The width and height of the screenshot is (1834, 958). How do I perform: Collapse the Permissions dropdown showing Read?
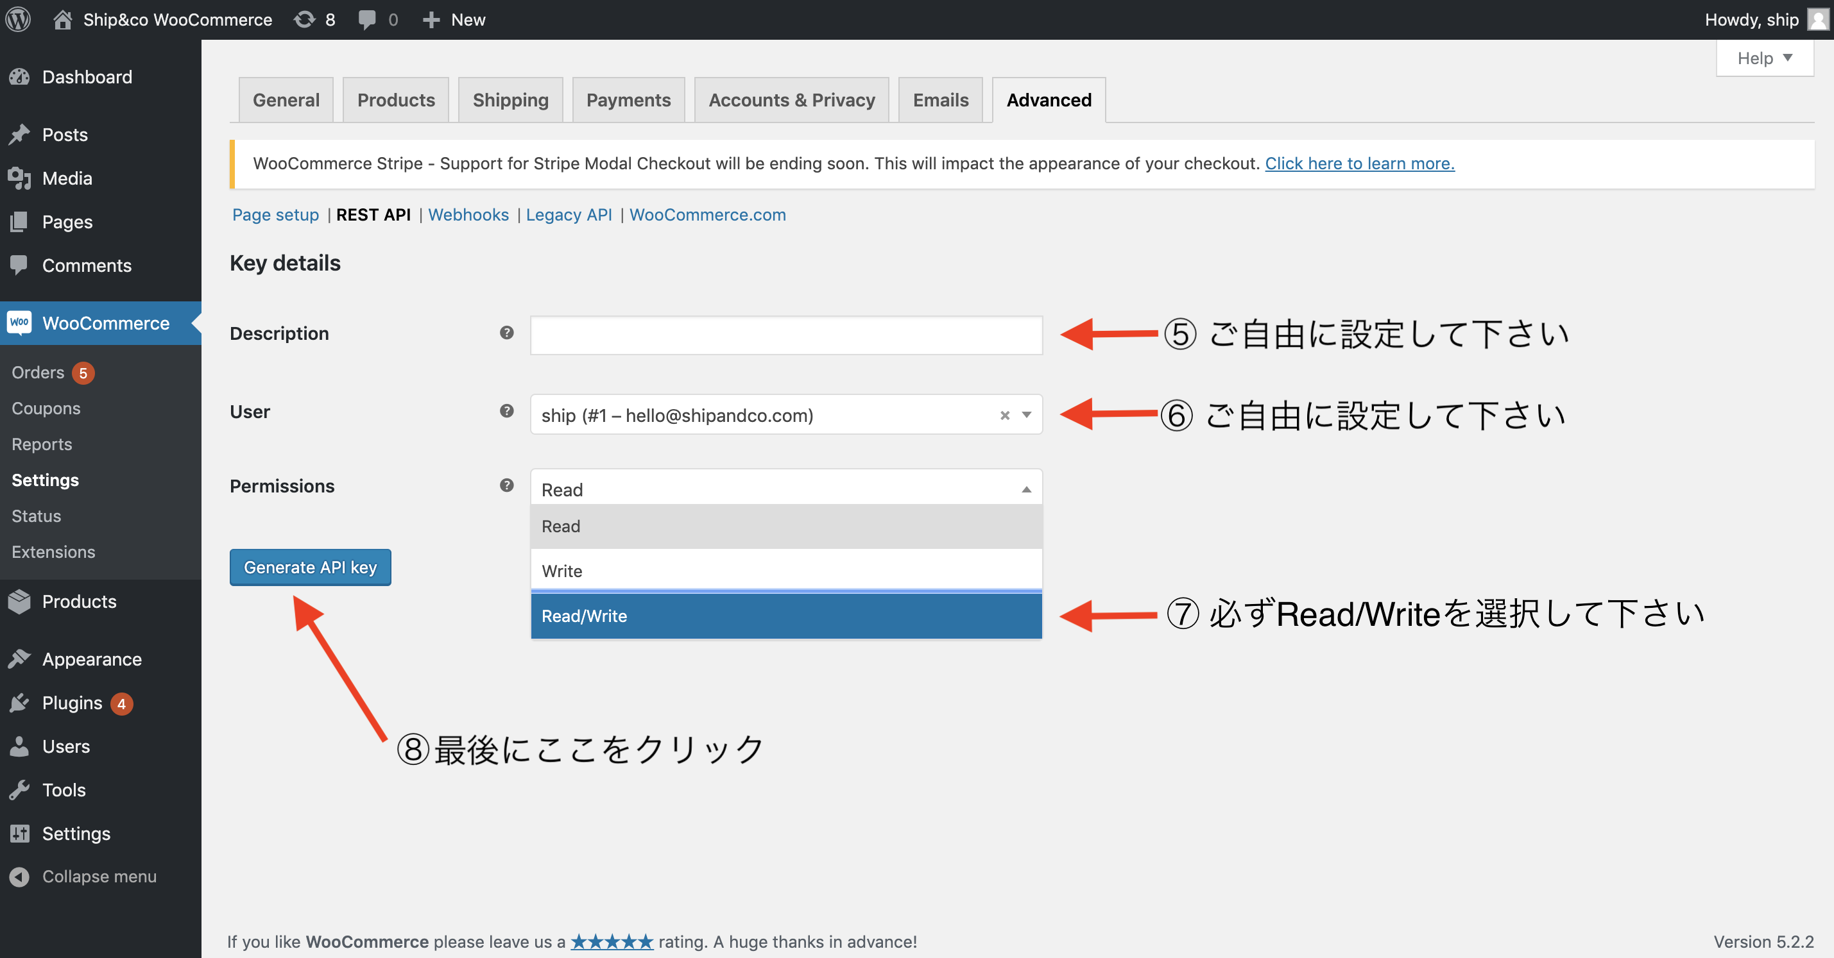pos(786,489)
